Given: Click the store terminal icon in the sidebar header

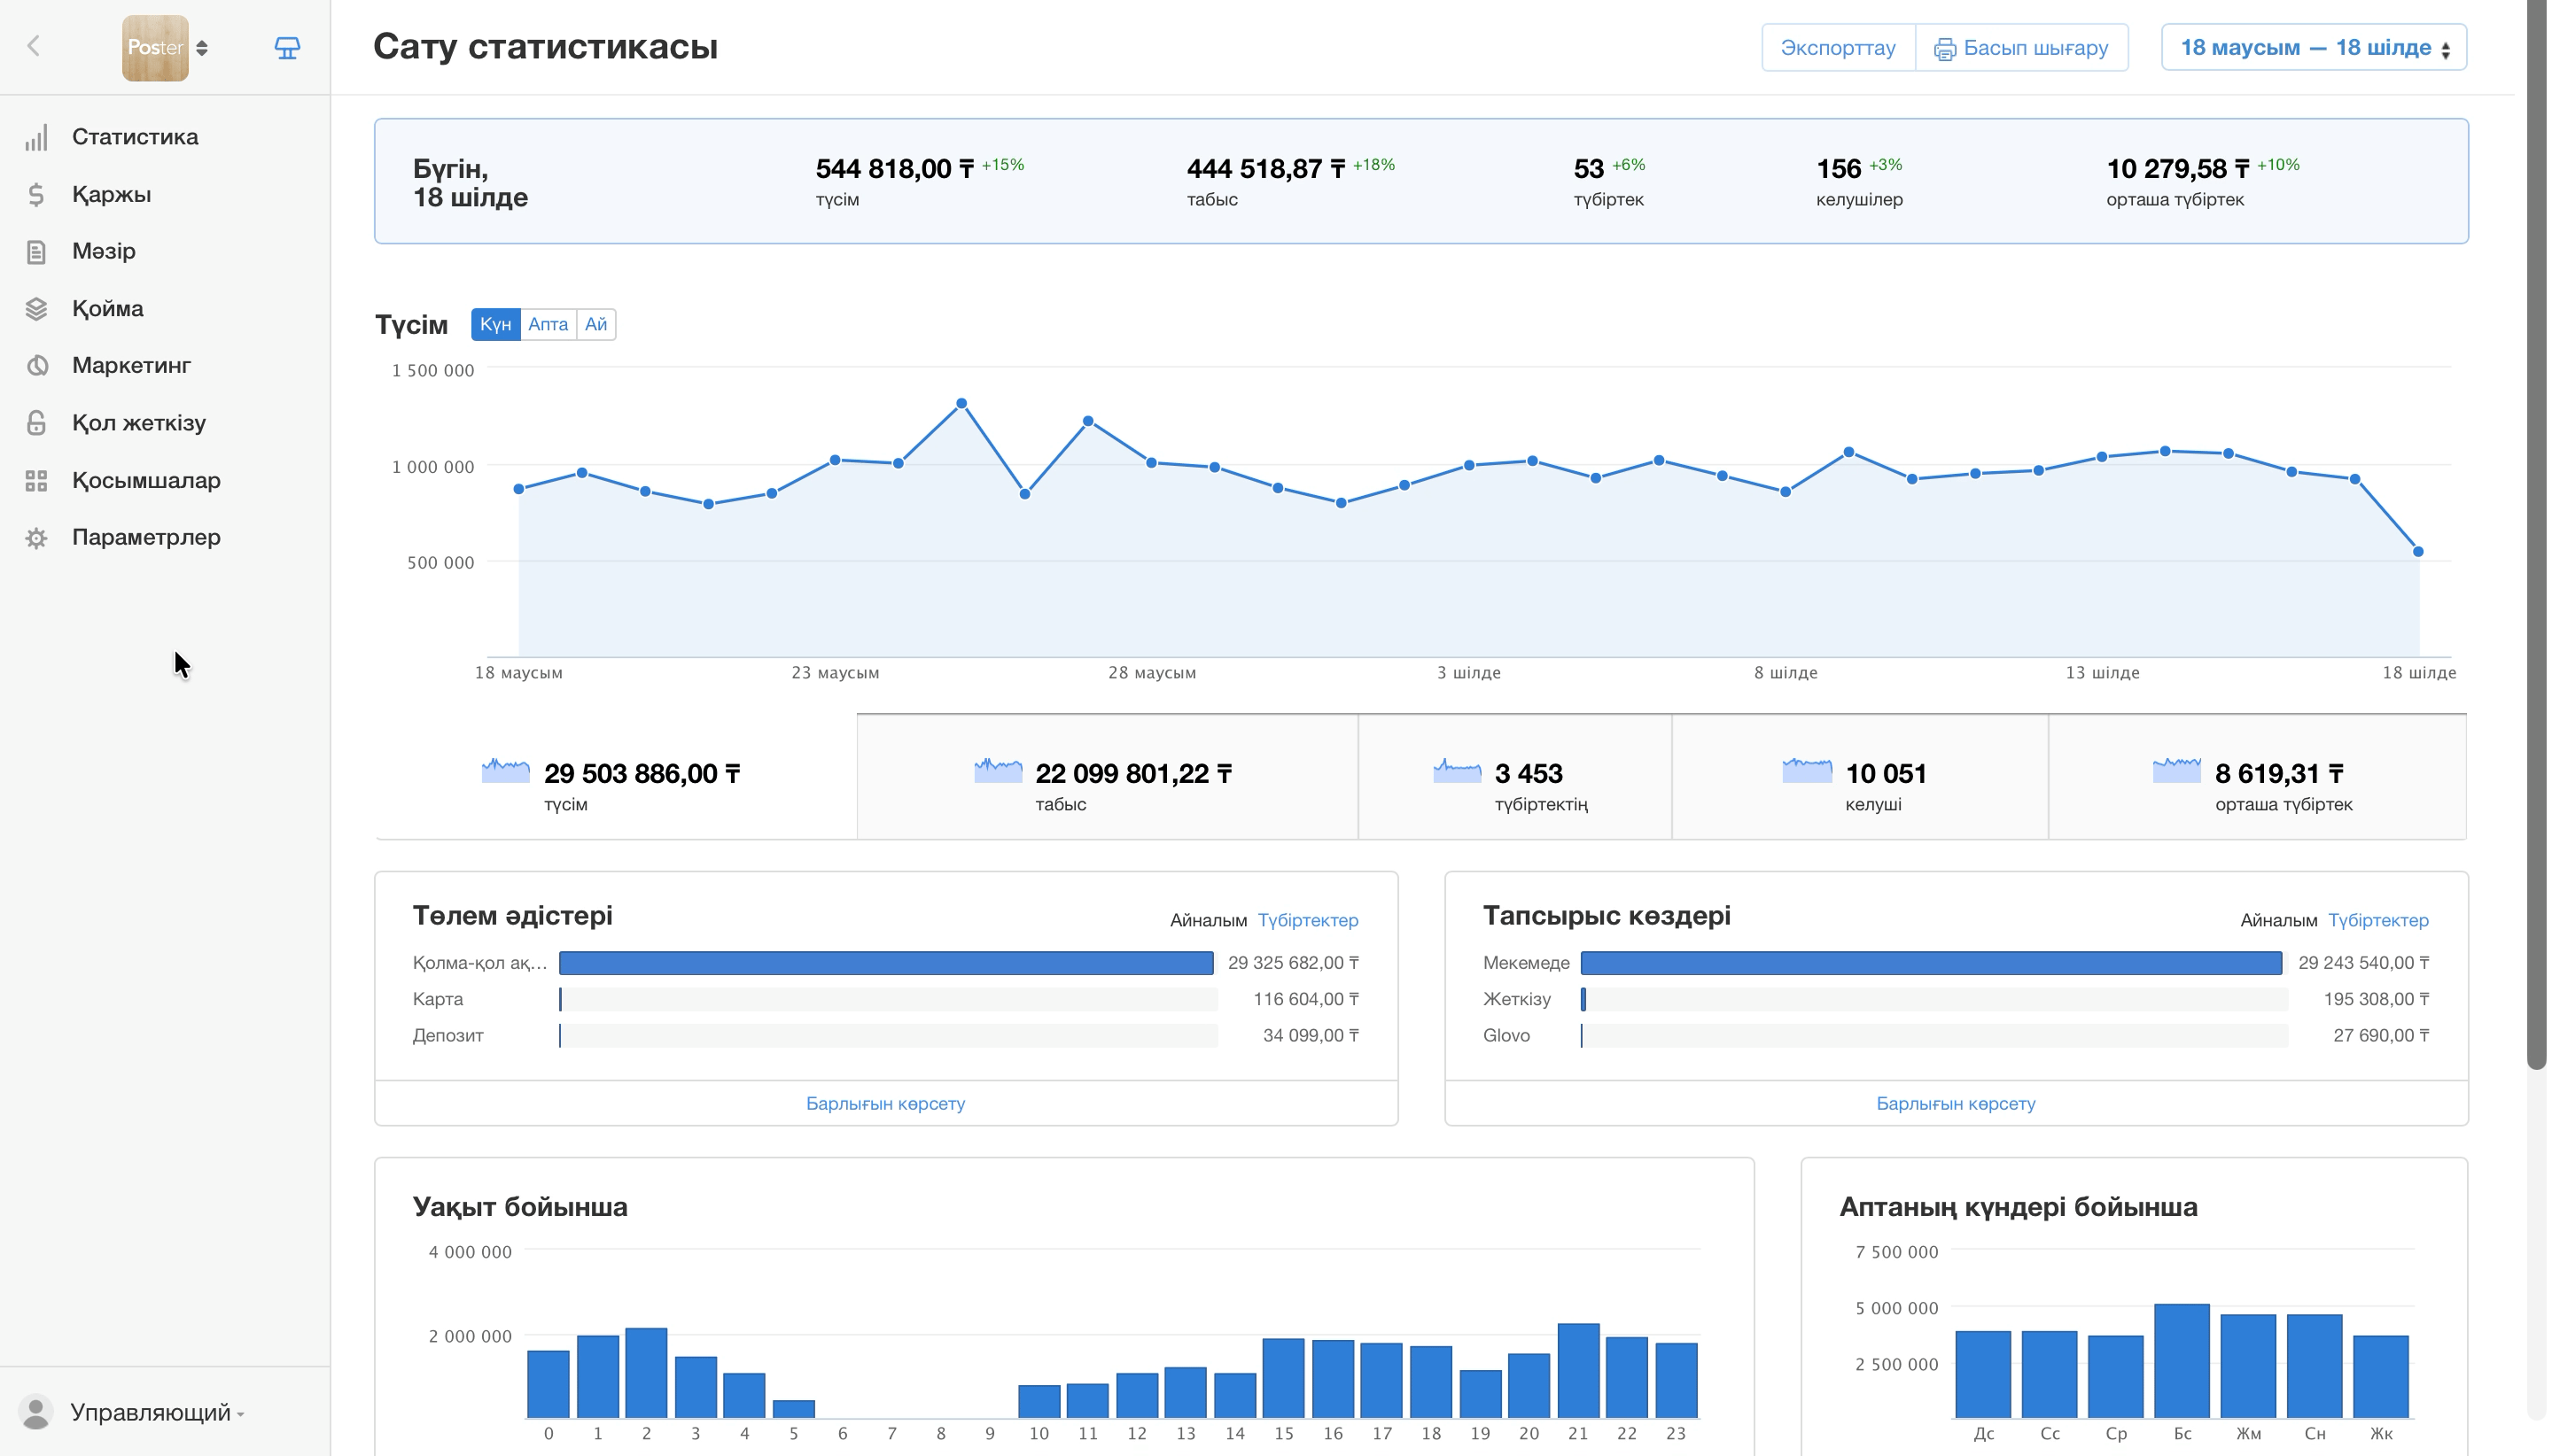Looking at the screenshot, I should coord(287,48).
